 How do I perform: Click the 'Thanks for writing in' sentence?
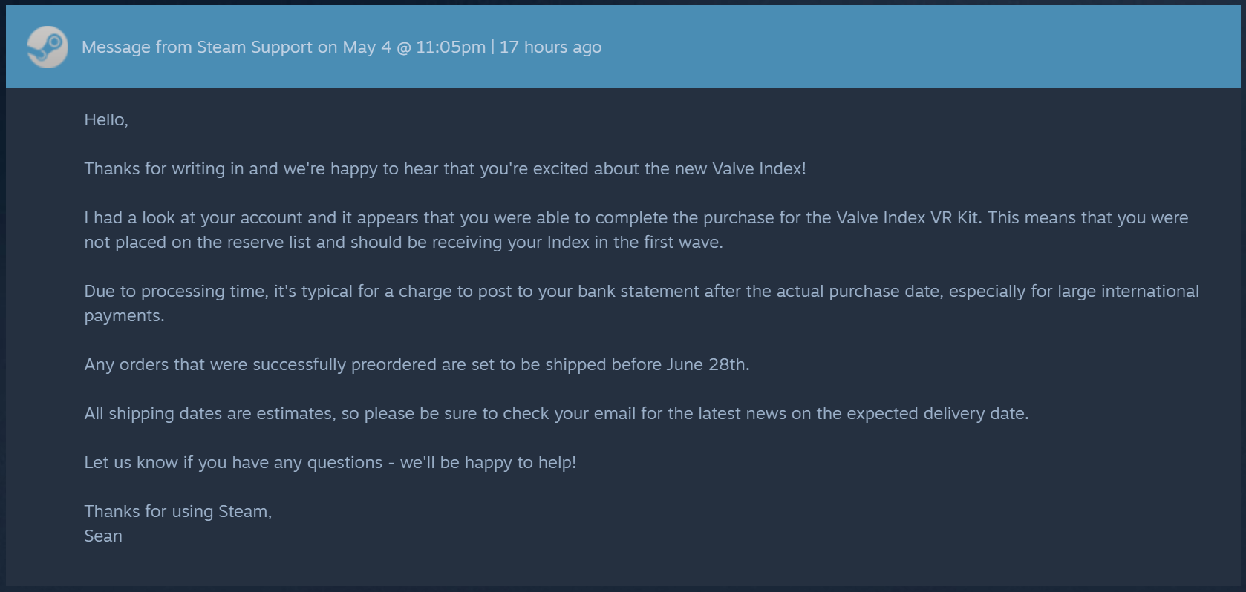pos(445,168)
